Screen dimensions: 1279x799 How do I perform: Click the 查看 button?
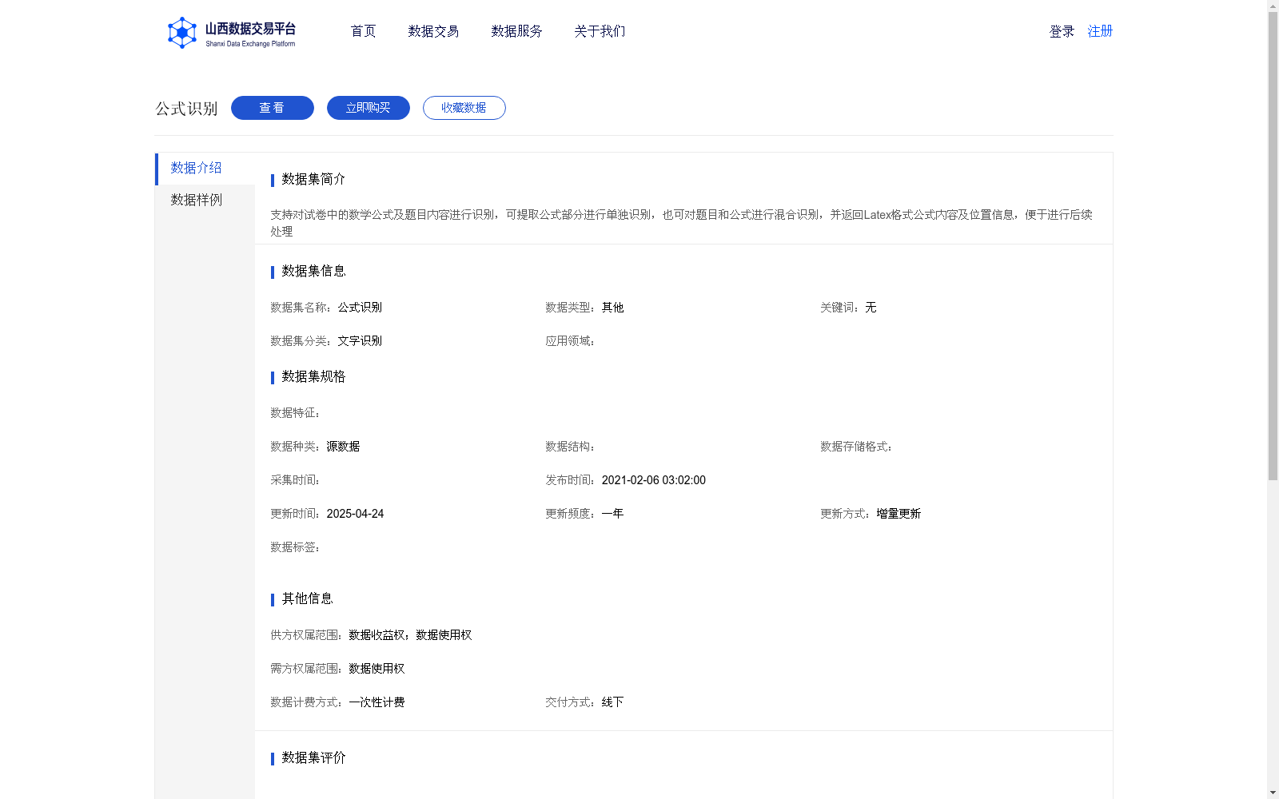click(273, 108)
